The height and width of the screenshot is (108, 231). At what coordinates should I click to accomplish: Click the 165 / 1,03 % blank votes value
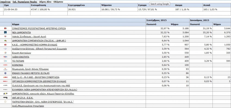(210, 9)
